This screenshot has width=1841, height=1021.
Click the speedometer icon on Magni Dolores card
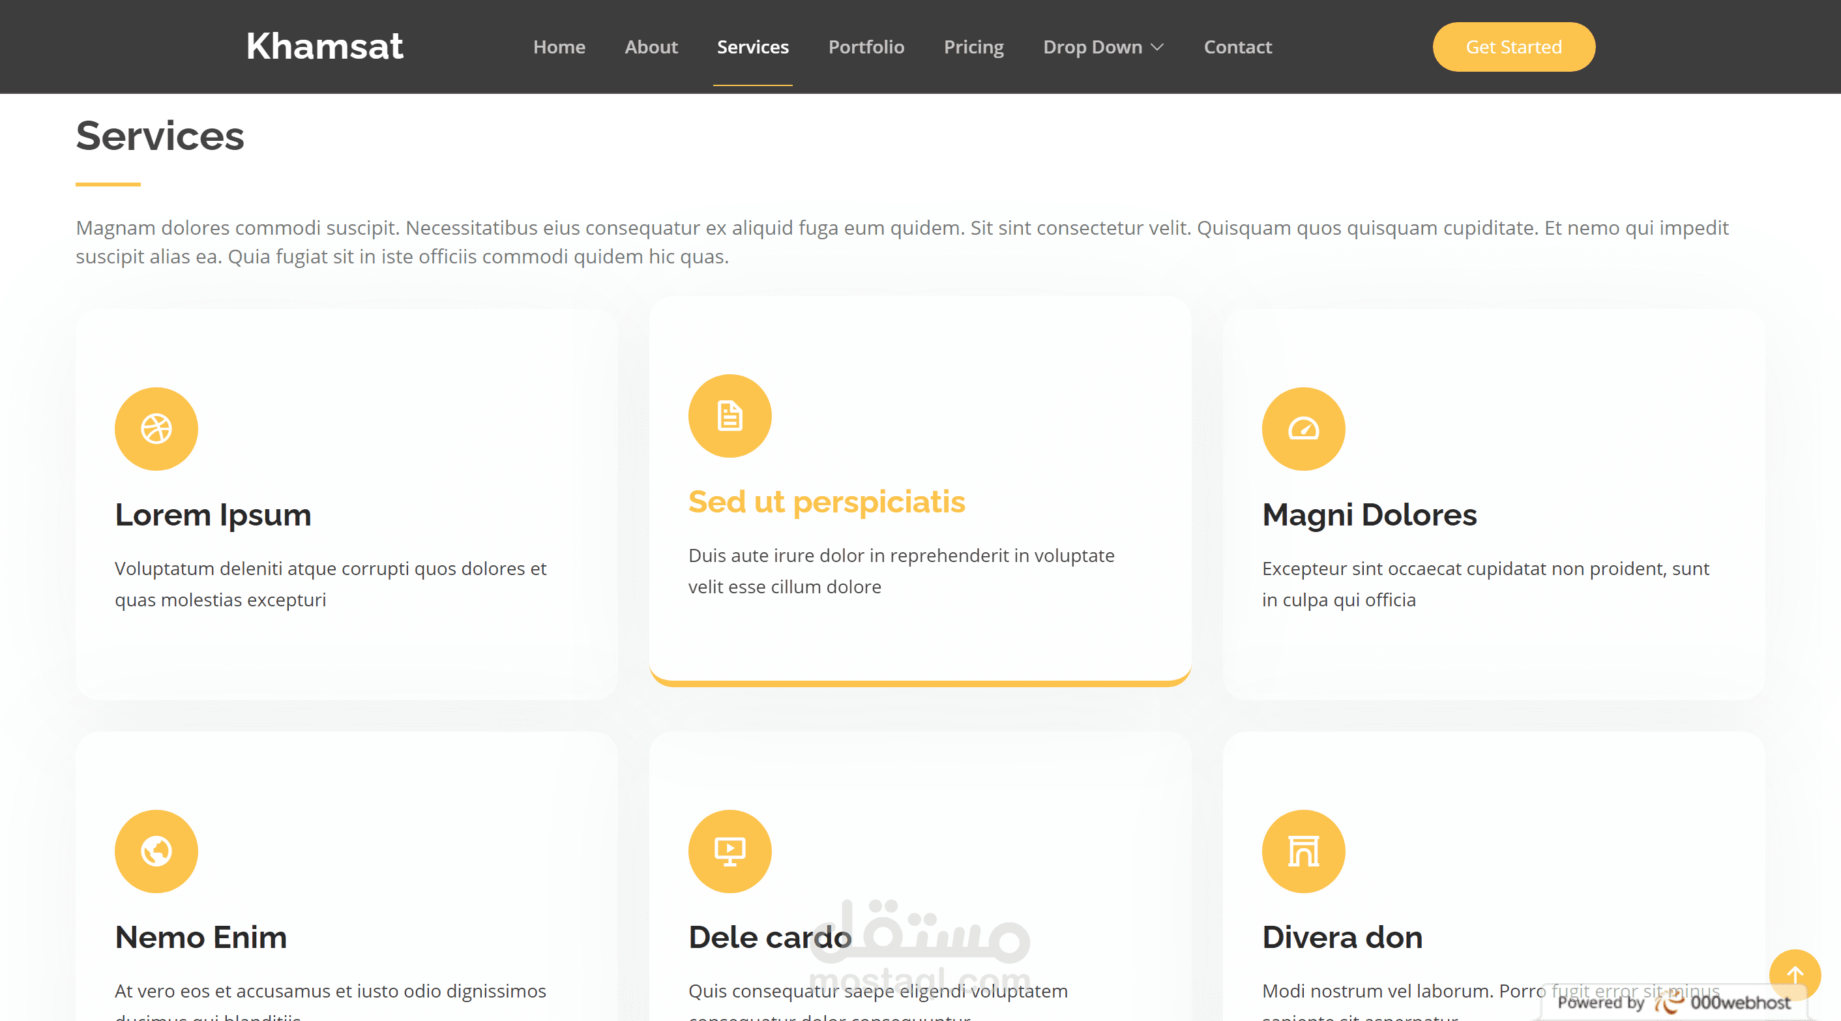pos(1303,429)
